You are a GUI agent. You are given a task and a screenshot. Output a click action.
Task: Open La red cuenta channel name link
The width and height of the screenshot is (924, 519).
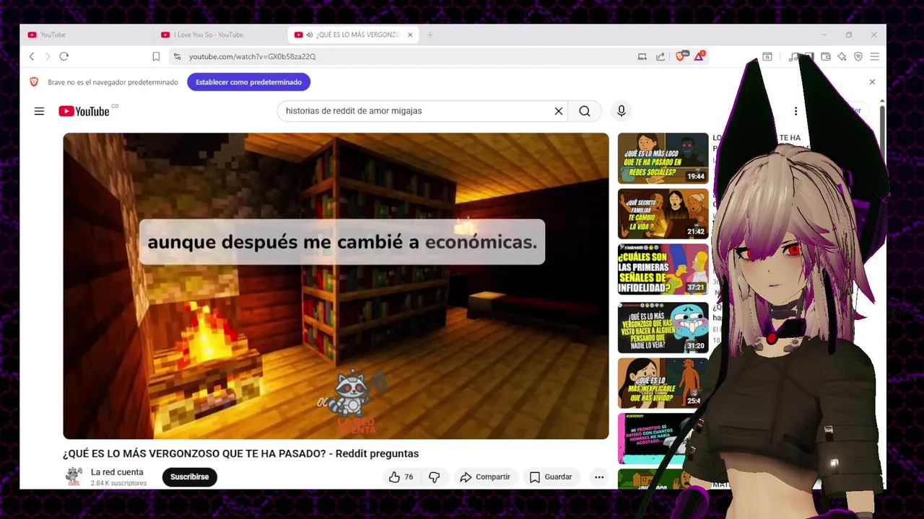click(117, 472)
